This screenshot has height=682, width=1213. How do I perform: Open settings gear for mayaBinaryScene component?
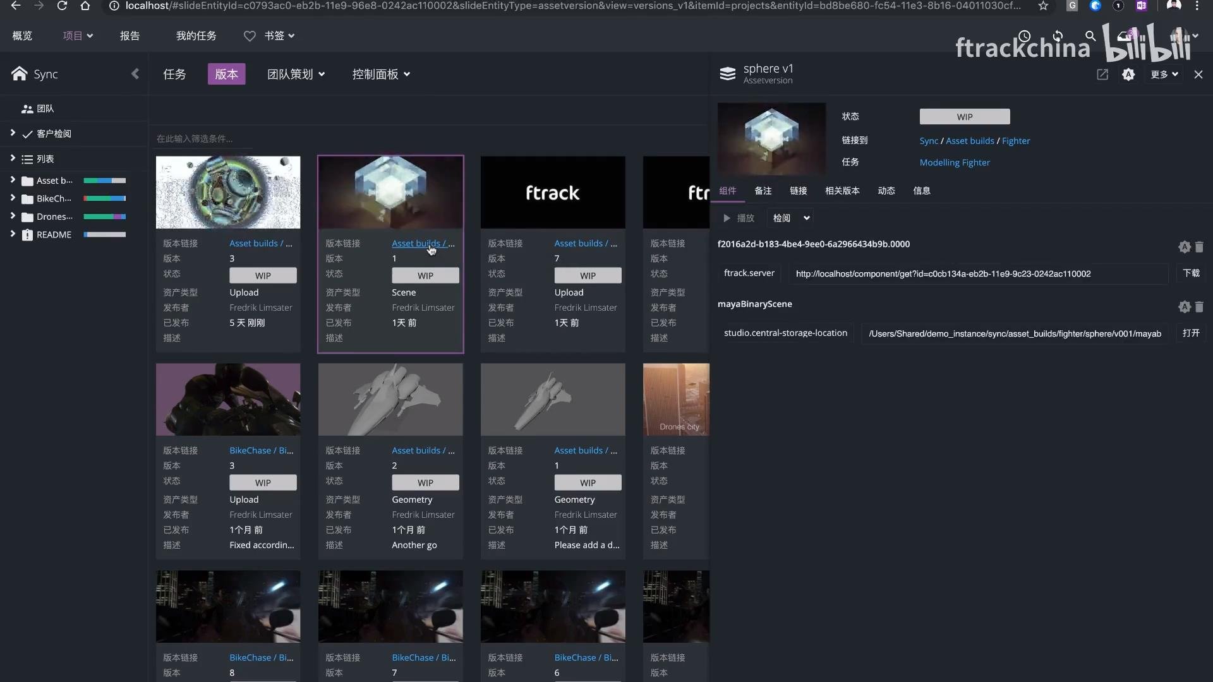(x=1185, y=306)
